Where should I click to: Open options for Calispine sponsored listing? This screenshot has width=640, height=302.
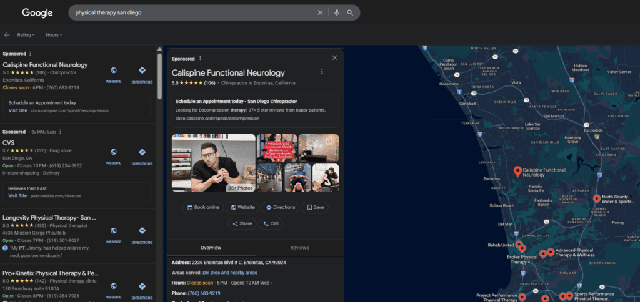tap(30, 54)
